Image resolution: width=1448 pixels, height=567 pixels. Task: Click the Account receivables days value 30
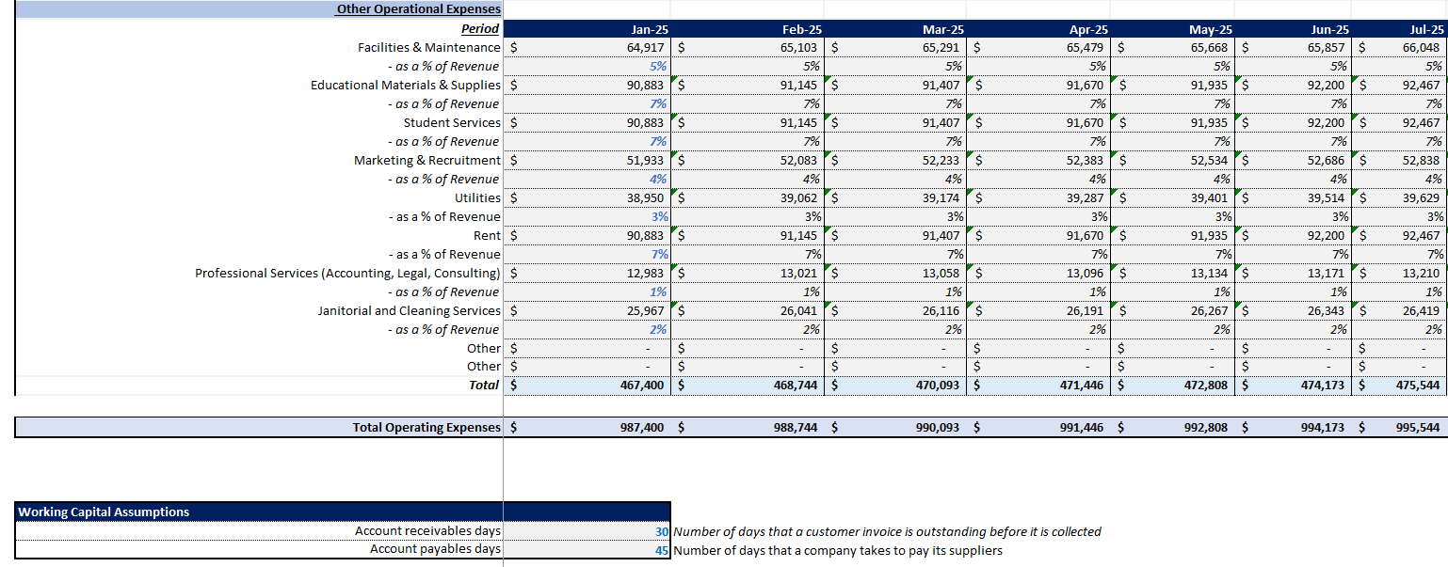pyautogui.click(x=659, y=531)
